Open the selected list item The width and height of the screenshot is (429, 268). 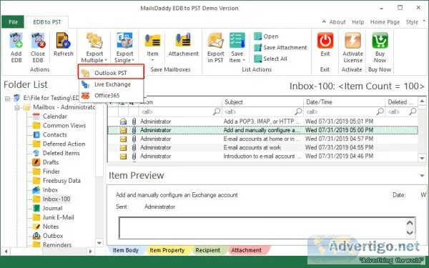tap(266, 36)
